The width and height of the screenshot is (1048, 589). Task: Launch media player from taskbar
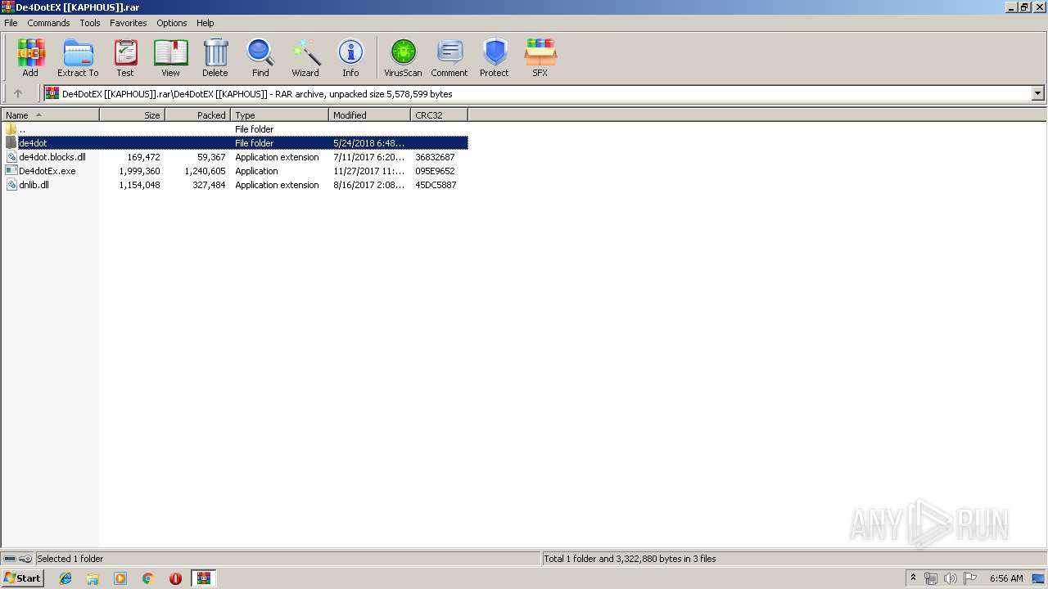(x=120, y=578)
